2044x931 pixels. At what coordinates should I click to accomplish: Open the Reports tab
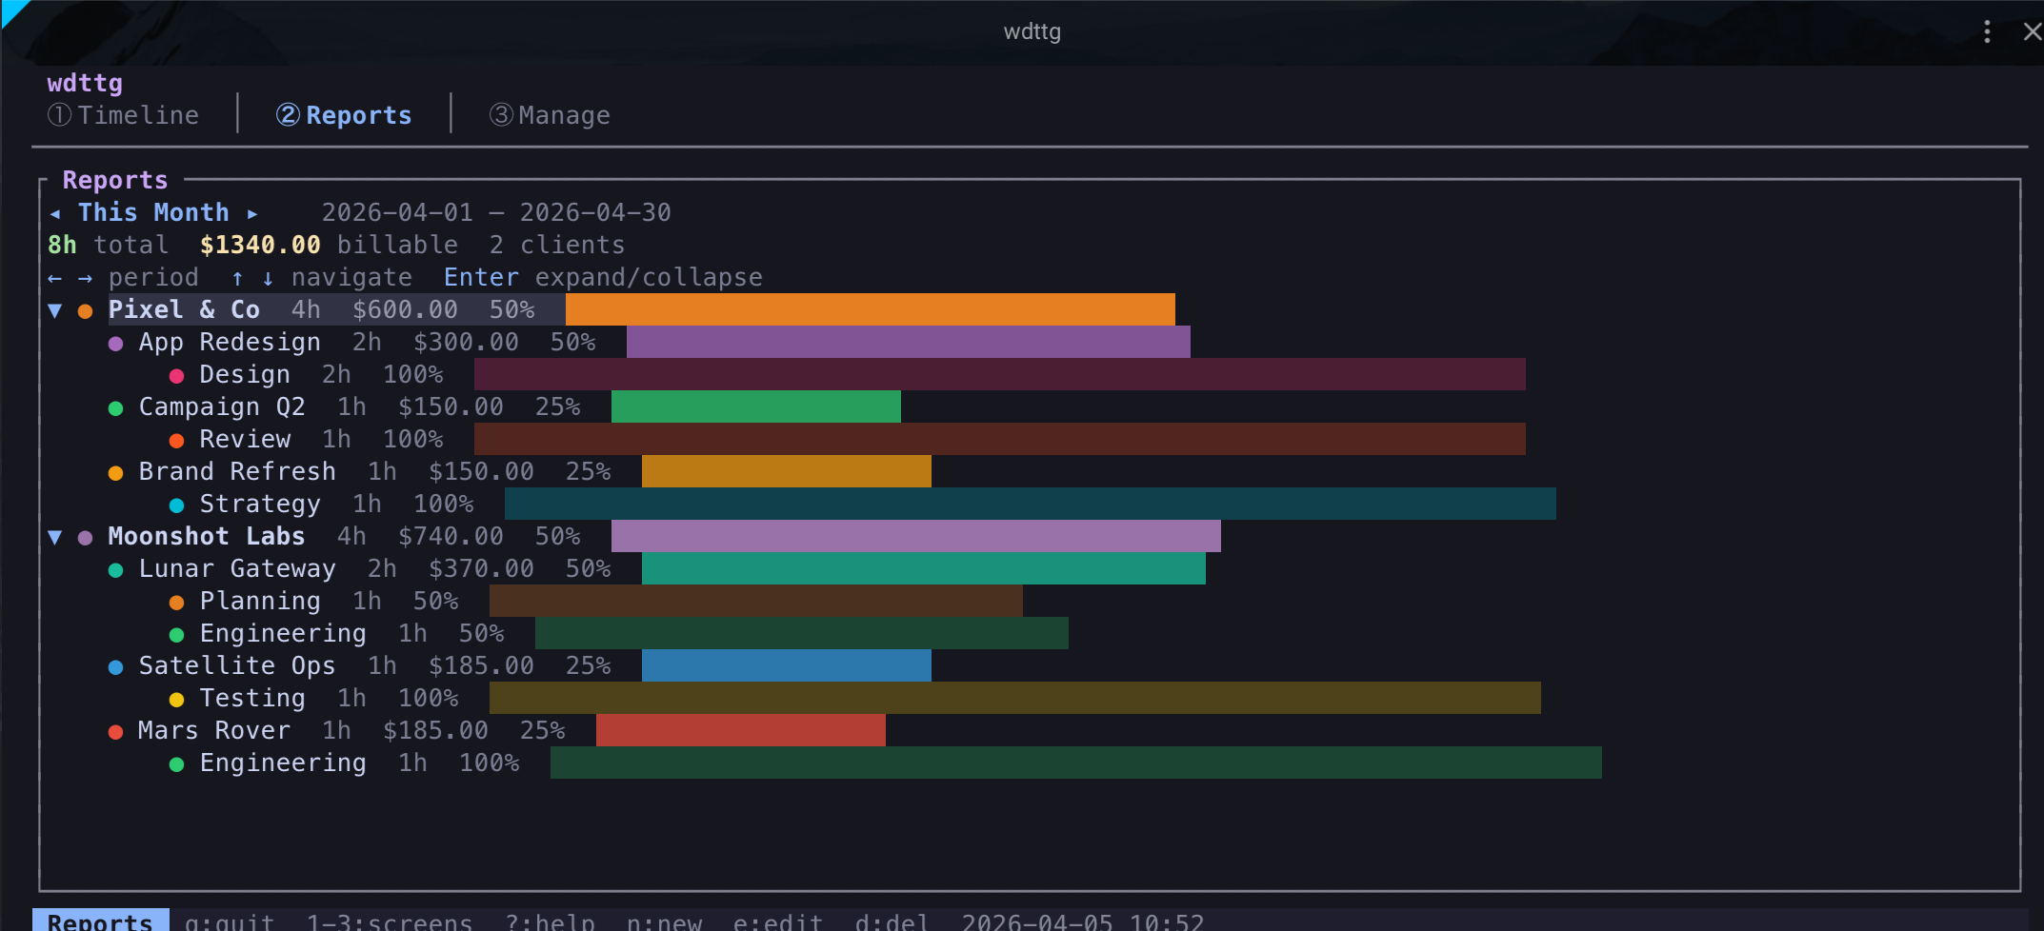coord(344,115)
